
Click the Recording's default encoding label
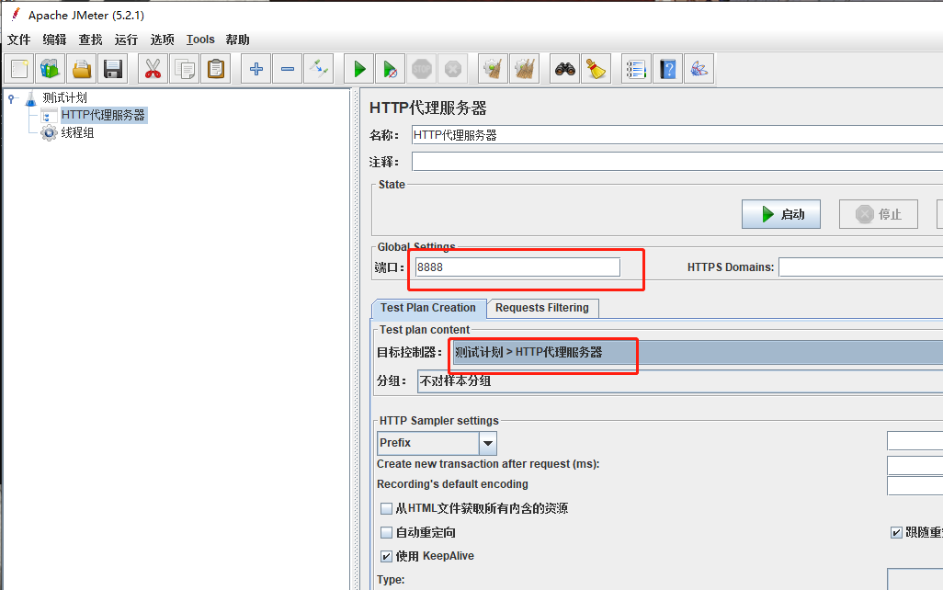pos(452,484)
